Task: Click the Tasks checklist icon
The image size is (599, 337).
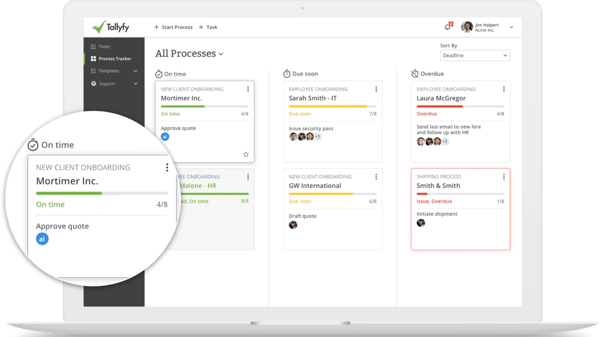Action: click(93, 47)
